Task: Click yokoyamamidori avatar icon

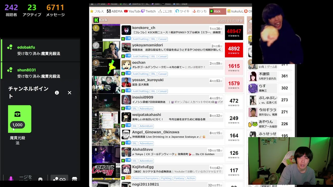Action: click(x=126, y=48)
